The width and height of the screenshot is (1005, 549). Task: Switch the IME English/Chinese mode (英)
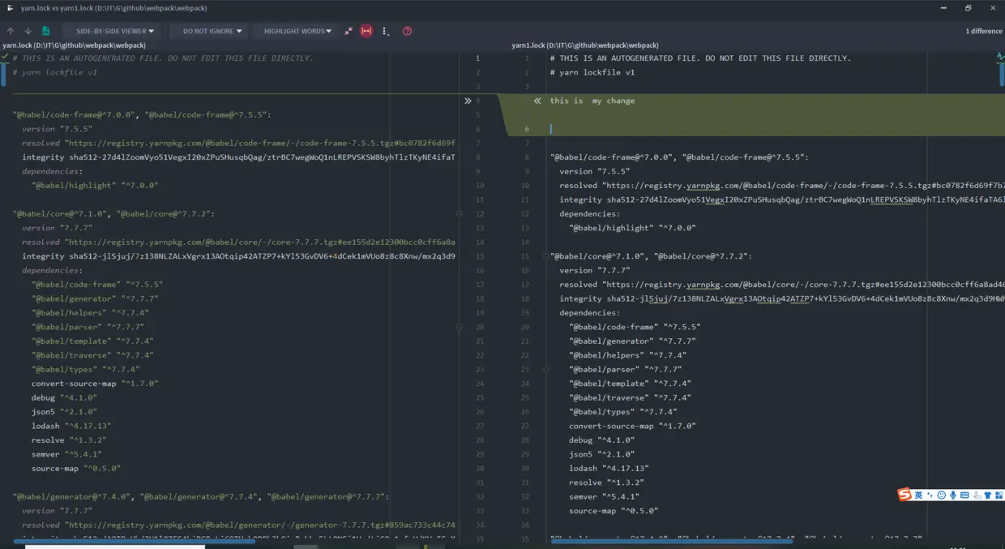[x=919, y=495]
